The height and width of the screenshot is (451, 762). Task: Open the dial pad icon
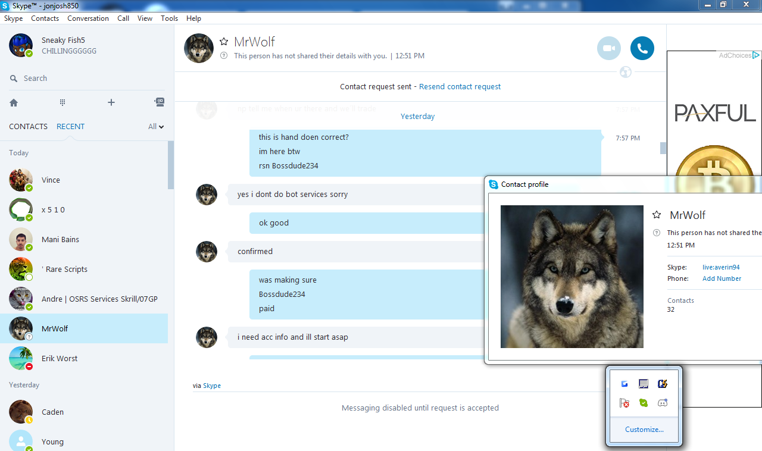pyautogui.click(x=63, y=102)
